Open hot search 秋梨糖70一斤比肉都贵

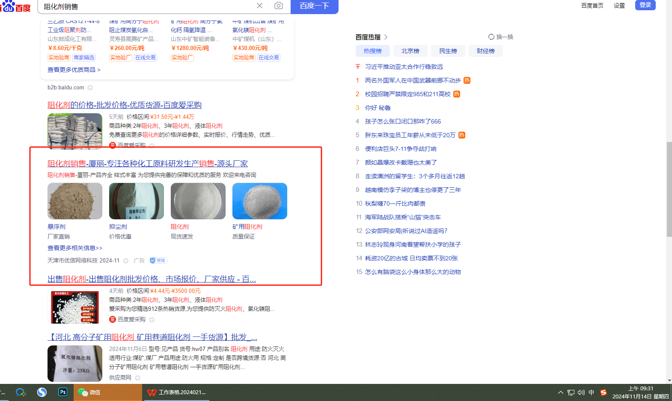[x=395, y=203]
